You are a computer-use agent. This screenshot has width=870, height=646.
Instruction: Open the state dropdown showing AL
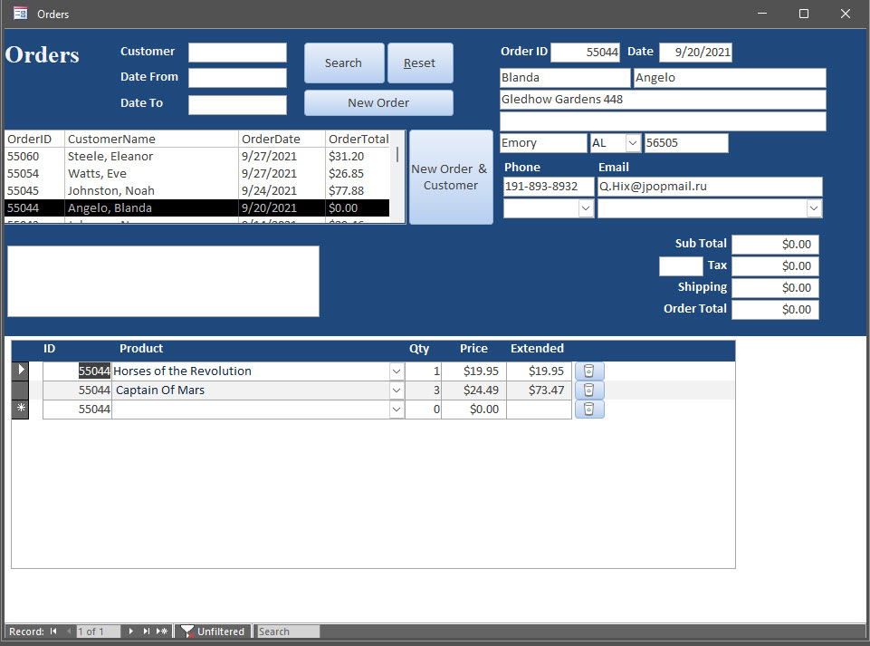coord(632,143)
